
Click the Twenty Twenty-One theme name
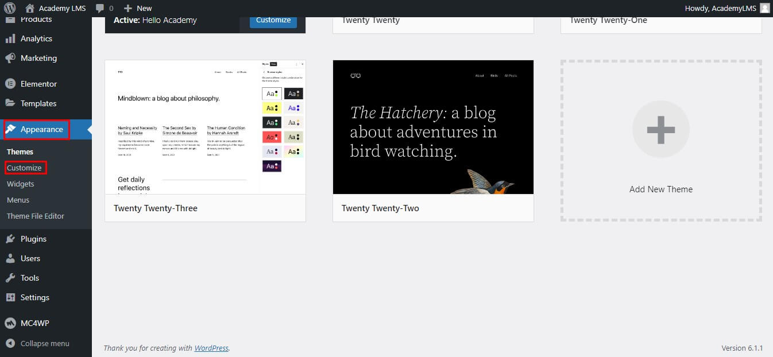[608, 20]
